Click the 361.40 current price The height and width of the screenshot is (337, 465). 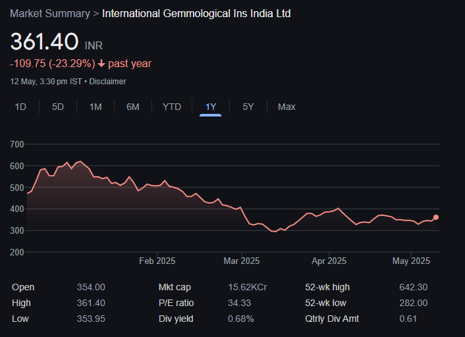44,41
